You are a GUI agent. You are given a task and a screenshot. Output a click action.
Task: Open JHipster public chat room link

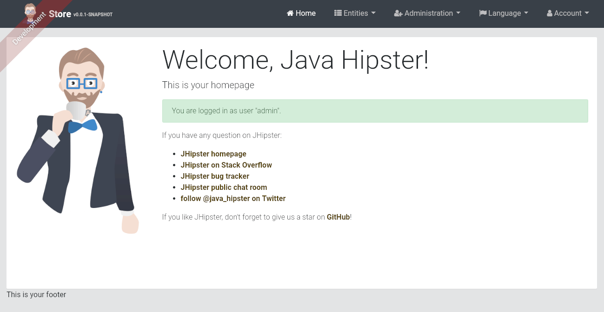click(224, 188)
